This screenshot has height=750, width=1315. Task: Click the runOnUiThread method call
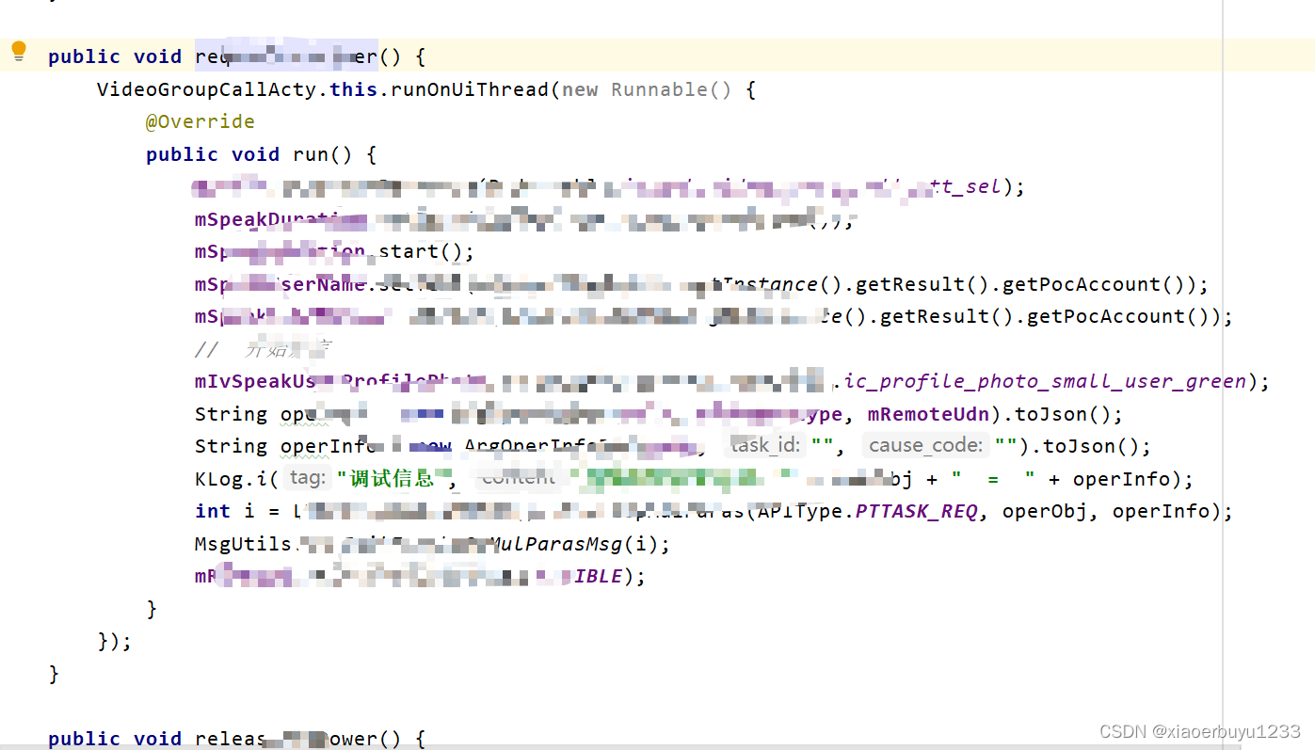pyautogui.click(x=466, y=88)
